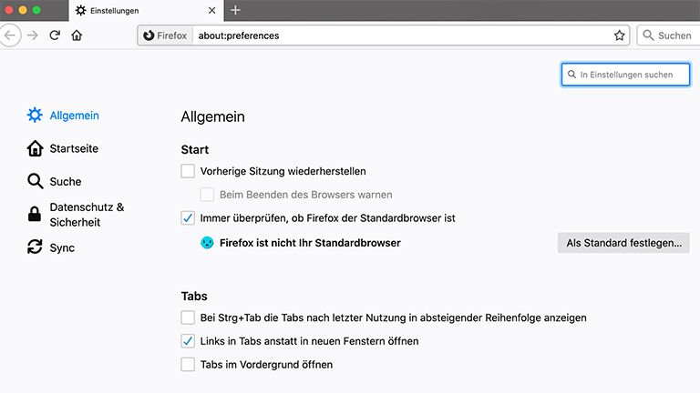Close the Einstellungen tab
This screenshot has width=700, height=393.
tap(211, 10)
